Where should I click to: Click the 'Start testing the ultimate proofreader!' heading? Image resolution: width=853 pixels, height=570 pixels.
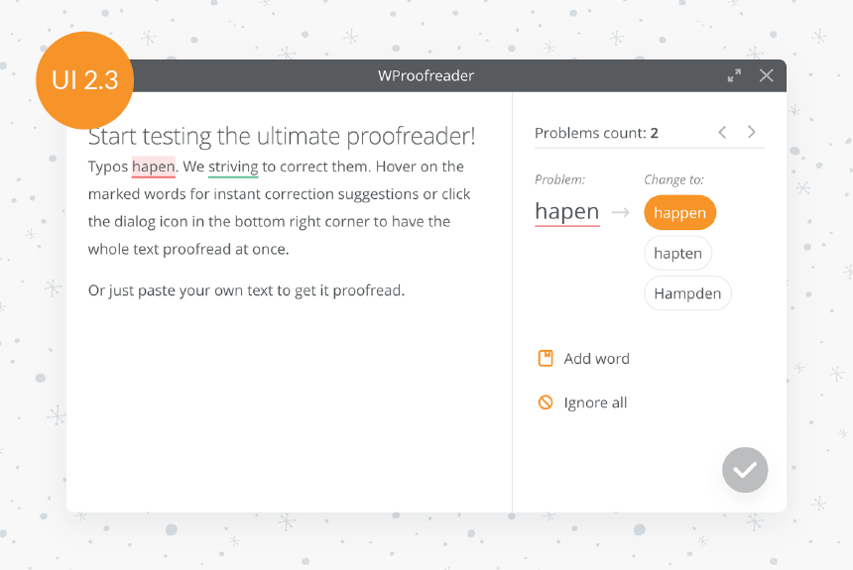(x=282, y=136)
